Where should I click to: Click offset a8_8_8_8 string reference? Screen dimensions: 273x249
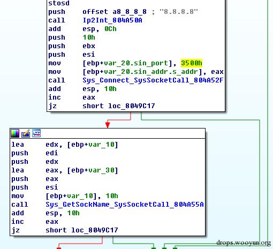[115, 12]
